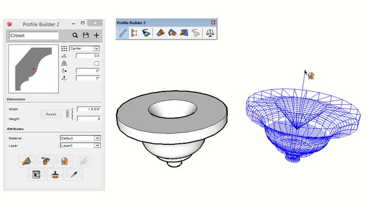Click the eyedropper sample tool button
368x207 pixels.
pos(74,174)
